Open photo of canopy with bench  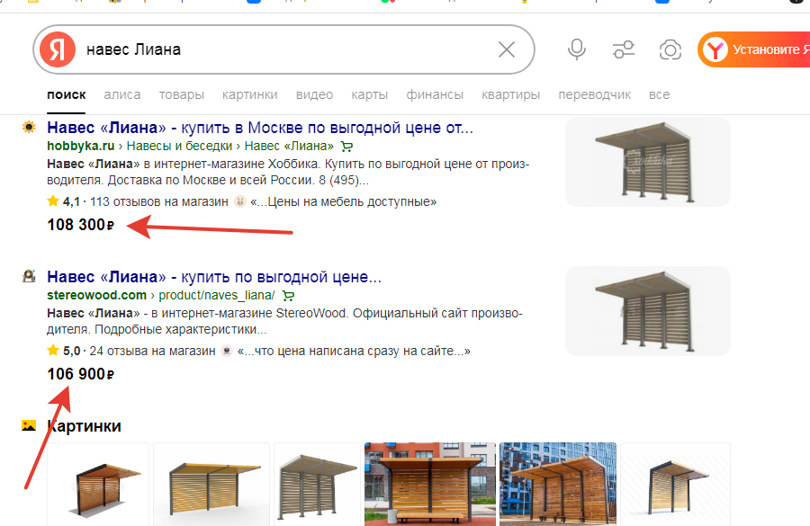point(430,484)
